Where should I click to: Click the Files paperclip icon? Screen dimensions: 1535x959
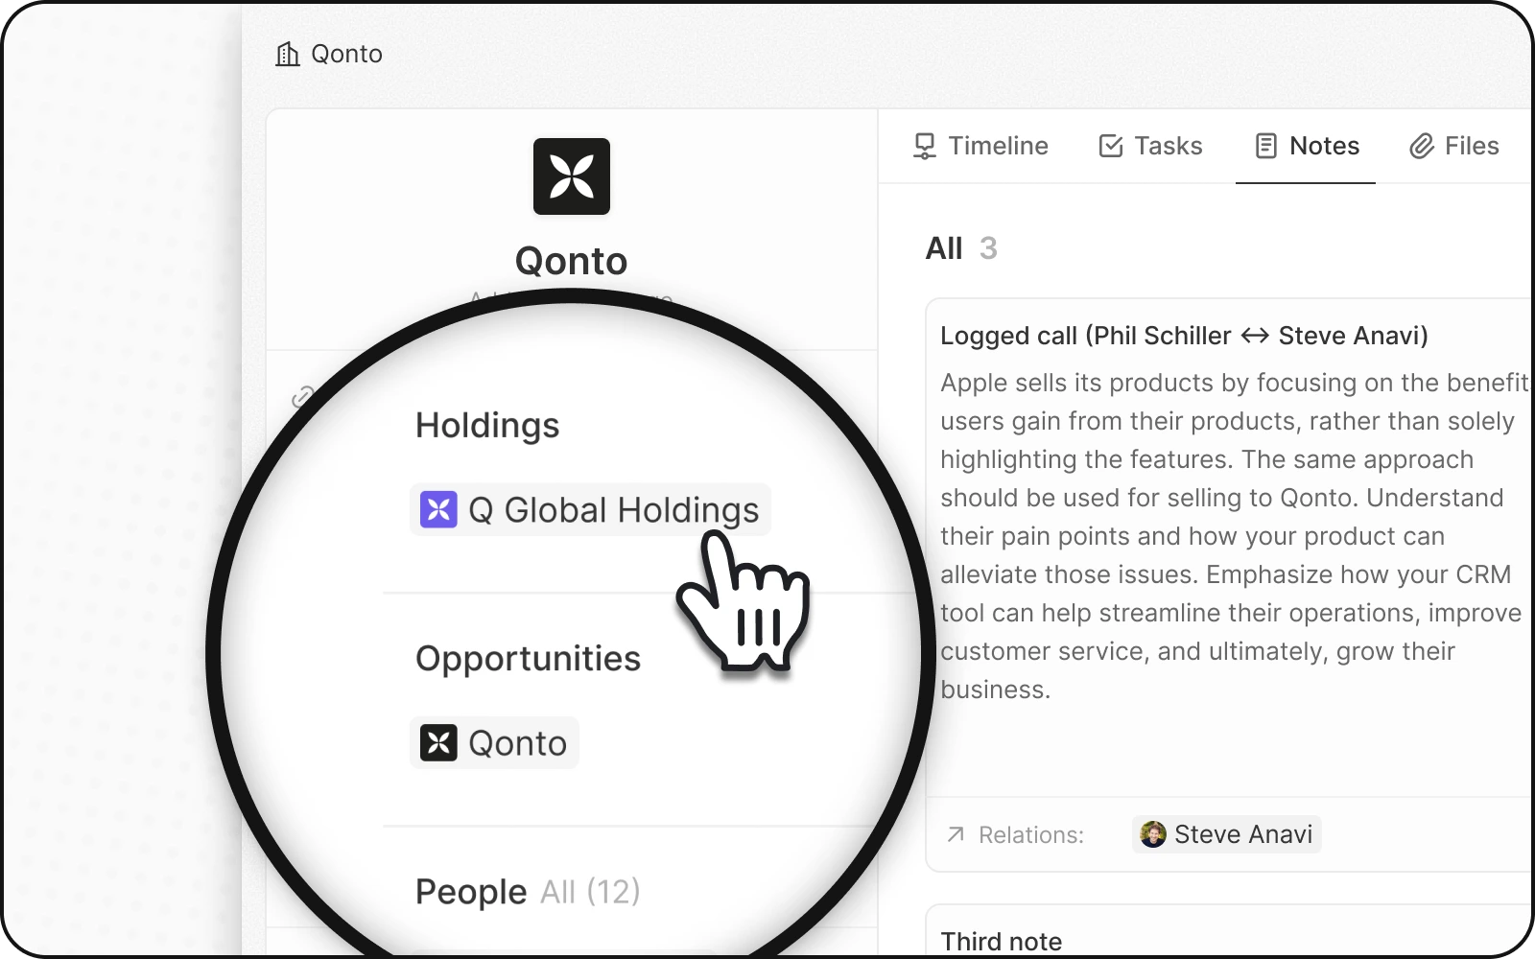tap(1421, 146)
